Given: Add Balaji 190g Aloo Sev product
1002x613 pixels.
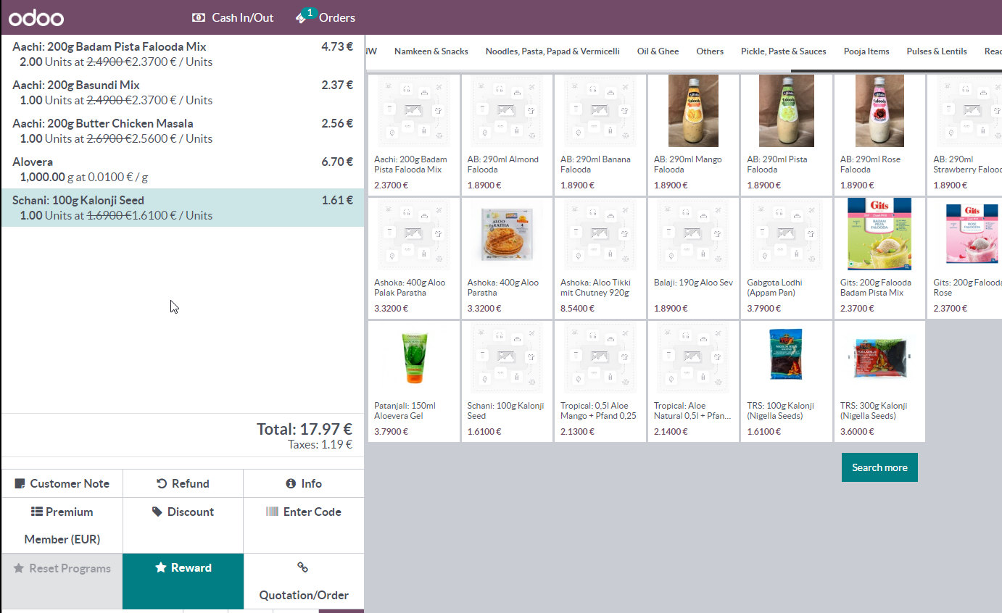Looking at the screenshot, I should pyautogui.click(x=693, y=258).
